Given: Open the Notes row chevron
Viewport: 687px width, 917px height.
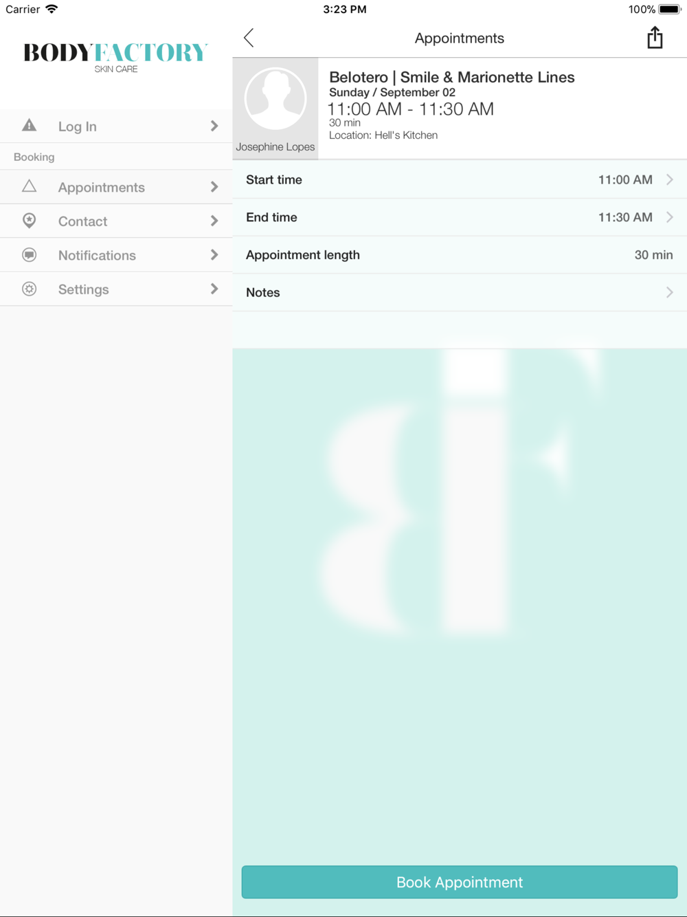Looking at the screenshot, I should [670, 292].
